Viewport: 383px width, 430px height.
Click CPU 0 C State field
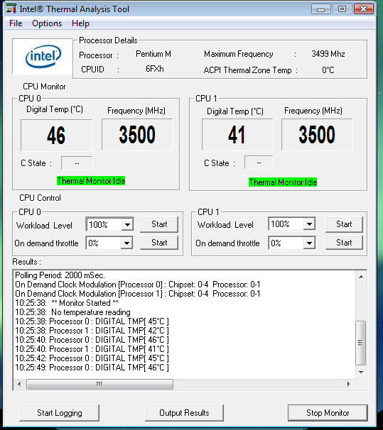77,163
